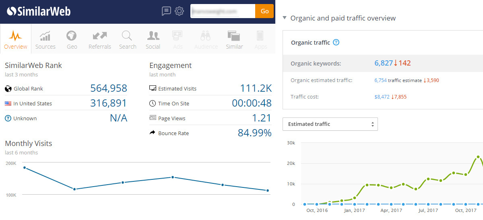
Task: Click the Oct, 2016 axis label
Action: 317,210
